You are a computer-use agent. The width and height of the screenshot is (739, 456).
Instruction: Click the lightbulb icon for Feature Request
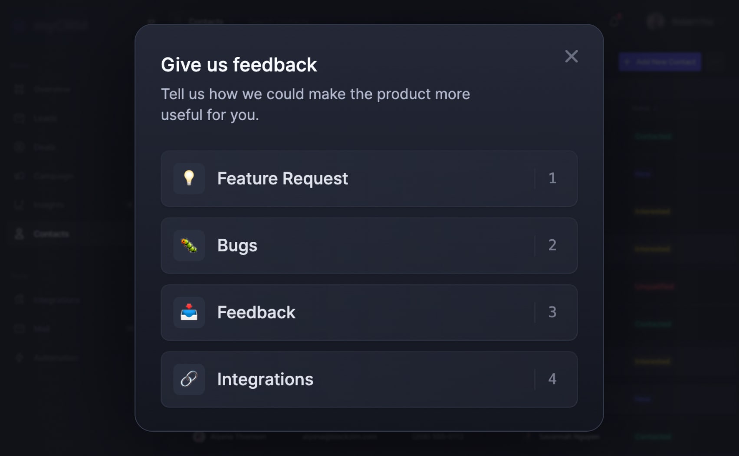pos(189,178)
